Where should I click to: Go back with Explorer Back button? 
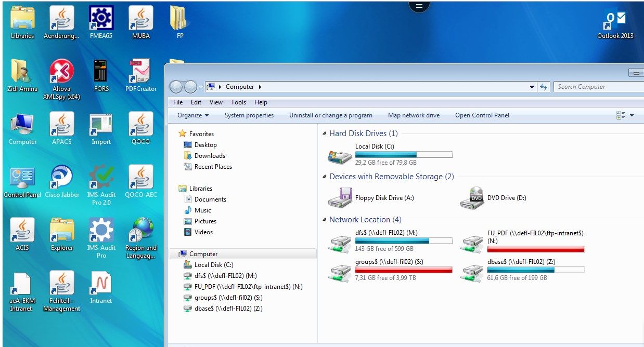(176, 87)
